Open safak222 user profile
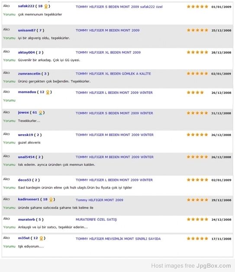The height and width of the screenshot is (272, 235). 26,6
